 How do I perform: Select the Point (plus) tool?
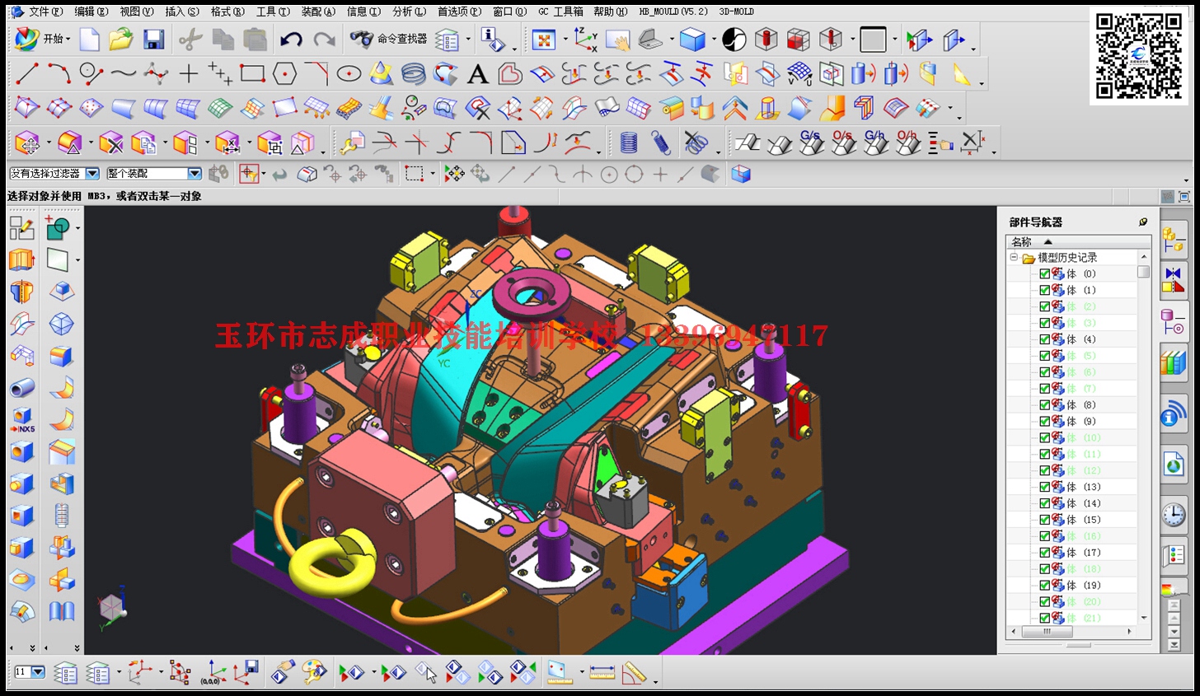tap(189, 74)
